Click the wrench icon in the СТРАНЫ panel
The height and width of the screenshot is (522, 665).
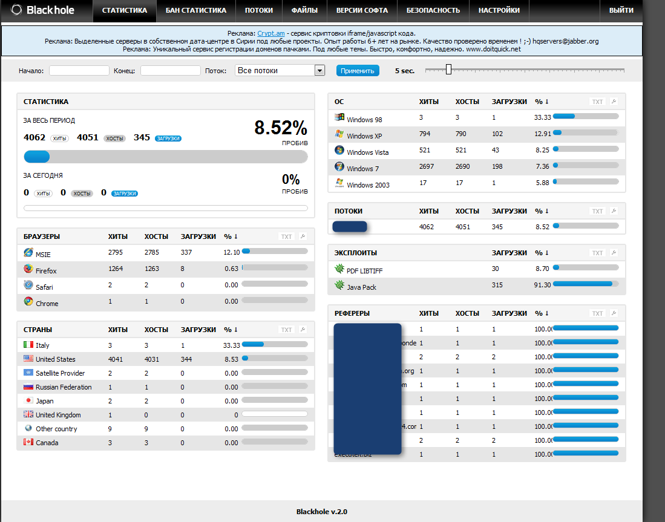pyautogui.click(x=303, y=330)
